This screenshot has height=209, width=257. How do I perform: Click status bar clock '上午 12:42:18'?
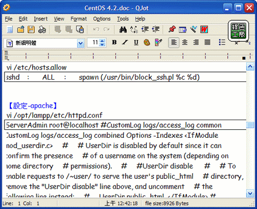(121, 203)
